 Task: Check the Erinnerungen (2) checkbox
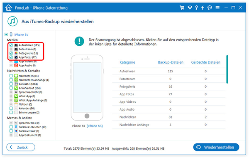[11, 112]
